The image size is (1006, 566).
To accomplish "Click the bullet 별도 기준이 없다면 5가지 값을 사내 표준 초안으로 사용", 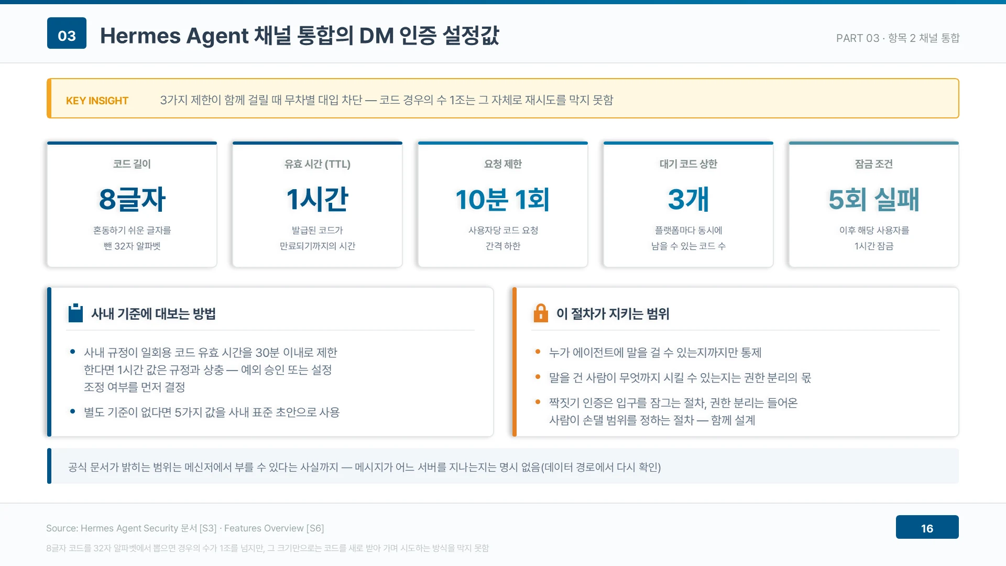I will click(x=212, y=412).
